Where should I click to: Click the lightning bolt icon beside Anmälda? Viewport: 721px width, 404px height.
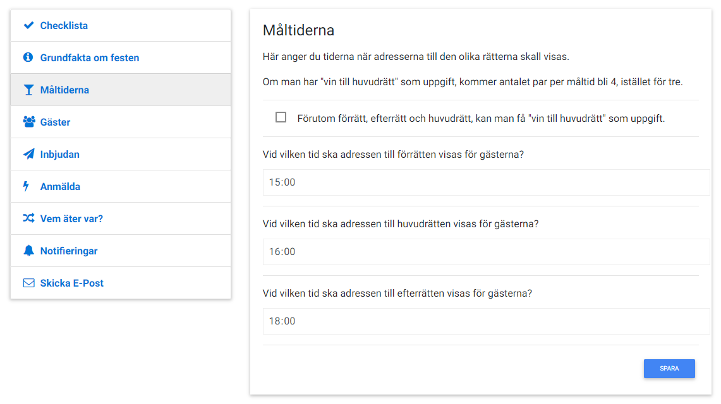(x=26, y=186)
